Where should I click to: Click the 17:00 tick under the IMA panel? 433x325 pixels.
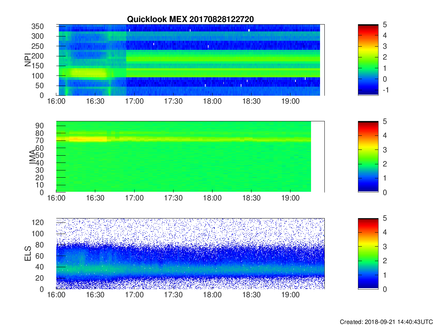click(134, 198)
